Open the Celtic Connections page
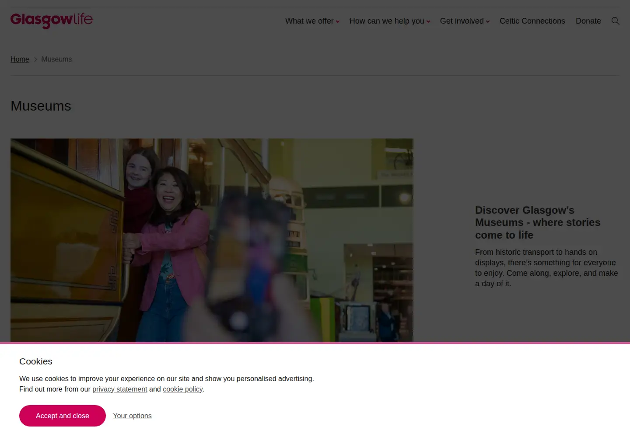 pyautogui.click(x=532, y=21)
